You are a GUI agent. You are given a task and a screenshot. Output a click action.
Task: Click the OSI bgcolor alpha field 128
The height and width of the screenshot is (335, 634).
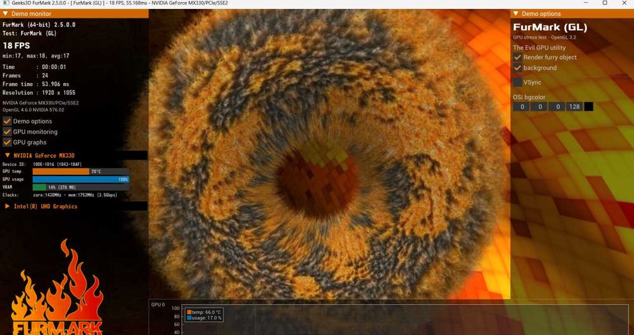pyautogui.click(x=574, y=106)
